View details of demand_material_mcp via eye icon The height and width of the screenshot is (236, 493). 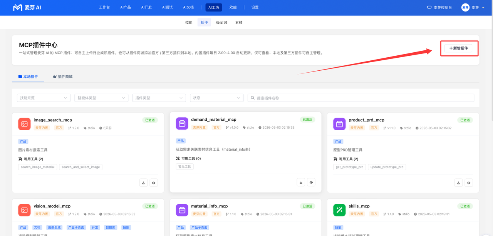(x=311, y=182)
